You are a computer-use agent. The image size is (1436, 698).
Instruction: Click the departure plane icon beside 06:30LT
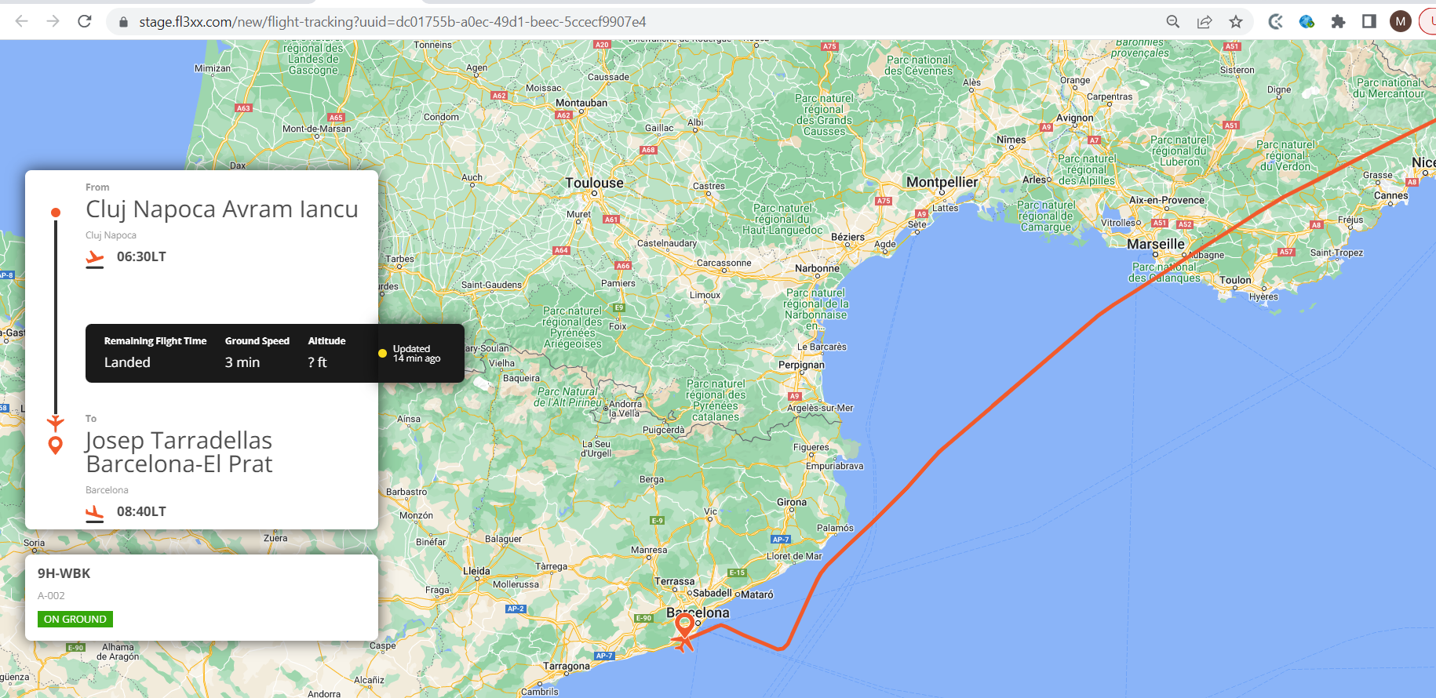(x=94, y=259)
